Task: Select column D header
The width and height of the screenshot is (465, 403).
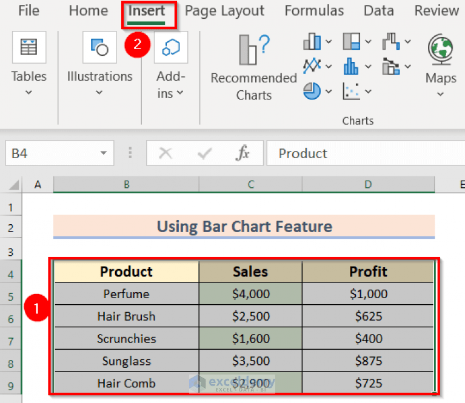Action: pos(369,185)
